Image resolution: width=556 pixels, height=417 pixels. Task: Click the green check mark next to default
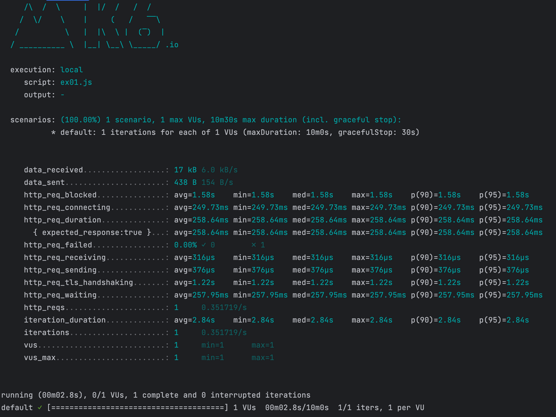40,408
